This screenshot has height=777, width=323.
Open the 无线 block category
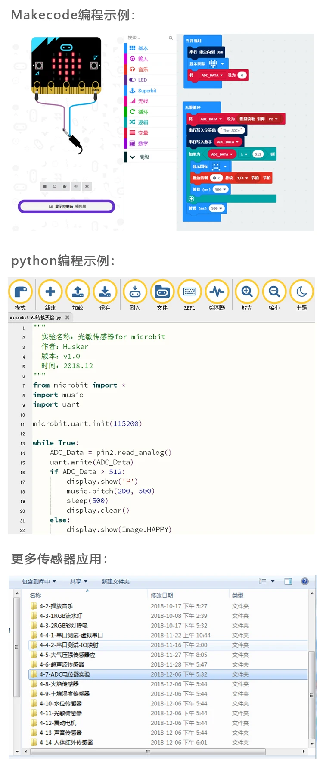point(151,101)
